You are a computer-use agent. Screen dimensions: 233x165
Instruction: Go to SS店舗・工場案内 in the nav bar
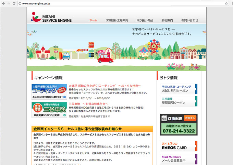click(117, 20)
